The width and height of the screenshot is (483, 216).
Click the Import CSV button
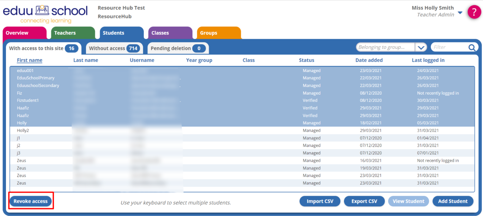(x=320, y=201)
